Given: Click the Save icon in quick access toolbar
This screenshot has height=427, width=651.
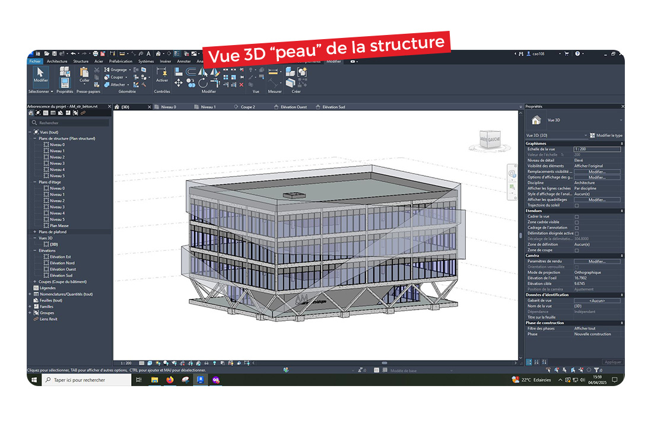Looking at the screenshot, I should pyautogui.click(x=55, y=54).
